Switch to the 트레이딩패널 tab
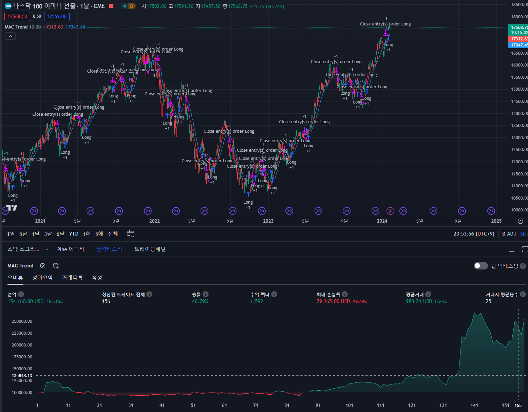The width and height of the screenshot is (528, 412). 150,249
